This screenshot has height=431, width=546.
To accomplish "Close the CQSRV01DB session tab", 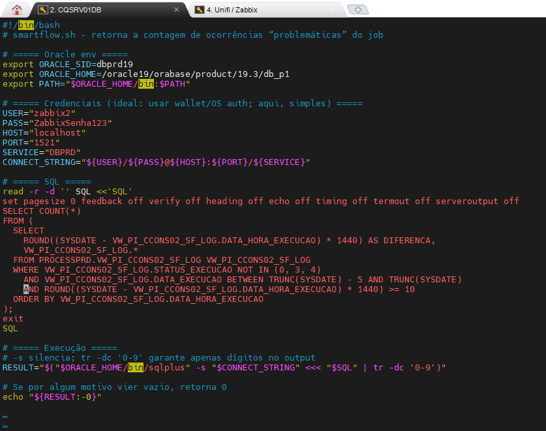I will point(176,10).
